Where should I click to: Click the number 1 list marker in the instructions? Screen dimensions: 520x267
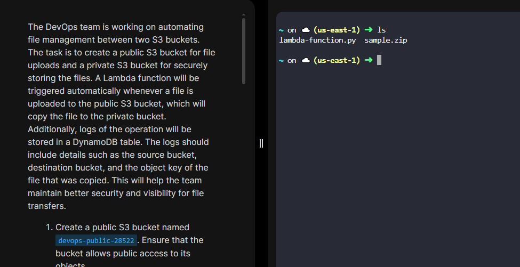point(50,227)
